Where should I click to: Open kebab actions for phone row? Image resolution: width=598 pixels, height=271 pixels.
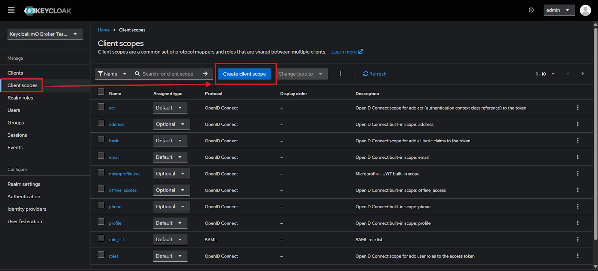[x=577, y=207]
